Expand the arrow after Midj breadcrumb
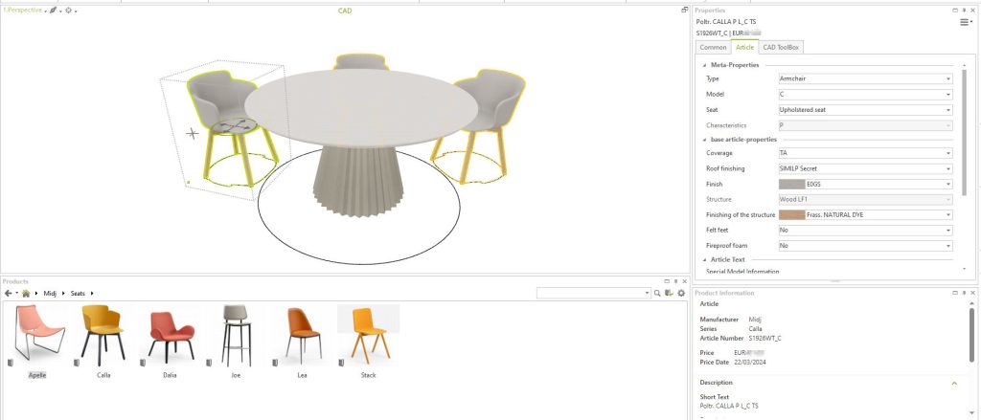The image size is (981, 420). pos(62,293)
